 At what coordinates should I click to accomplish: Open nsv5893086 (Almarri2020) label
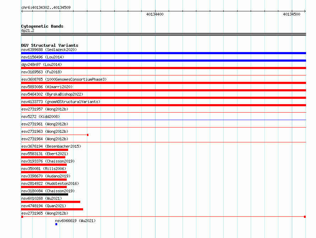click(x=47, y=87)
